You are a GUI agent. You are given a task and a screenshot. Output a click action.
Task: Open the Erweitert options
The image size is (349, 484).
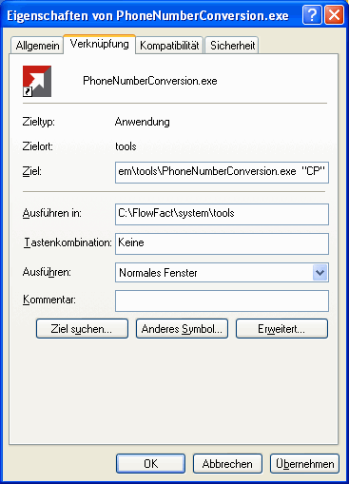pyautogui.click(x=281, y=329)
